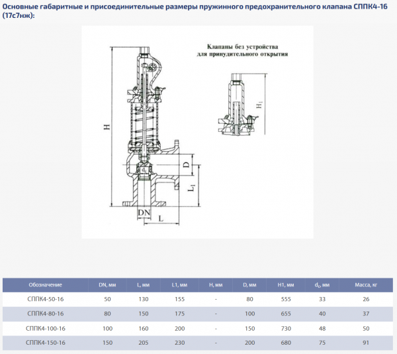Click the СППК4-150-16 row label
Screen dimensions: 397x354
[x=45, y=343]
